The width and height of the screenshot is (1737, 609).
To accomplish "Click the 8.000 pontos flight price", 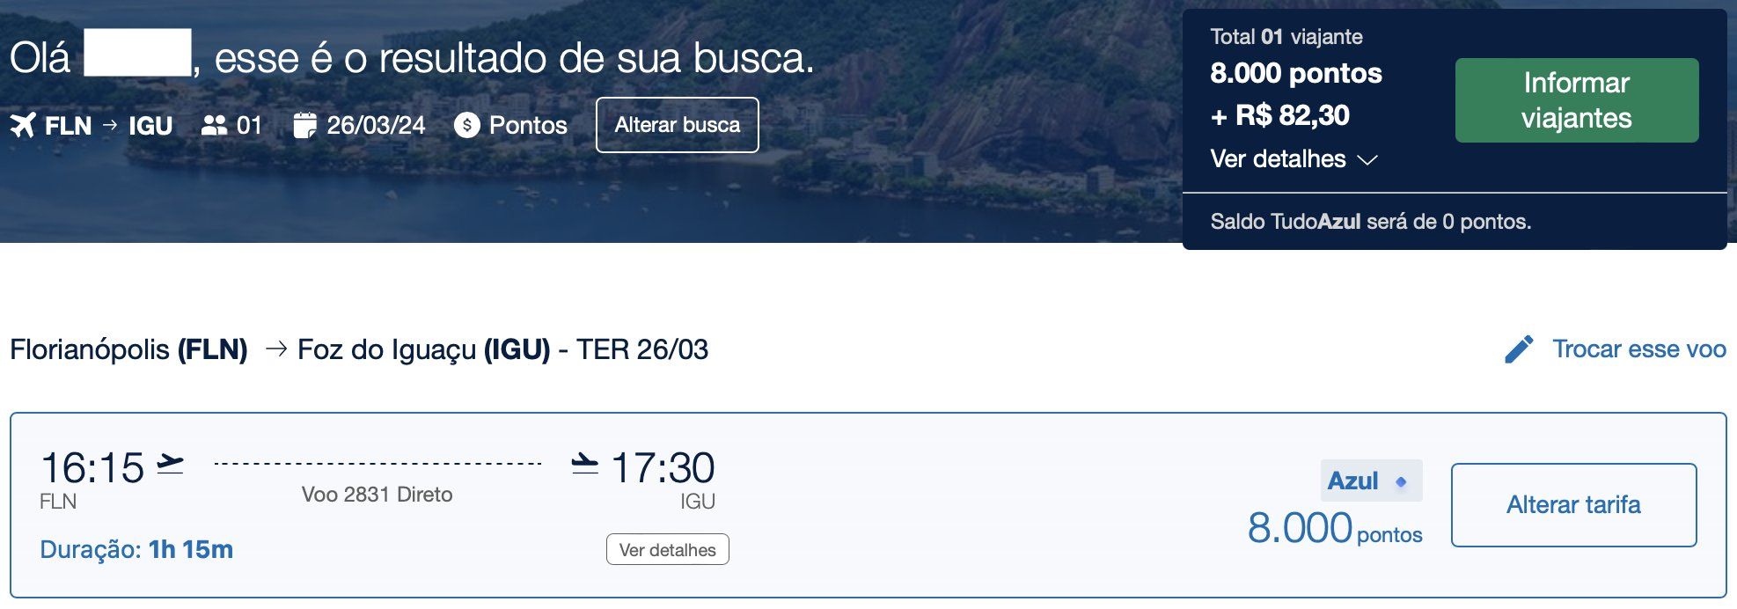I will pyautogui.click(x=1334, y=529).
